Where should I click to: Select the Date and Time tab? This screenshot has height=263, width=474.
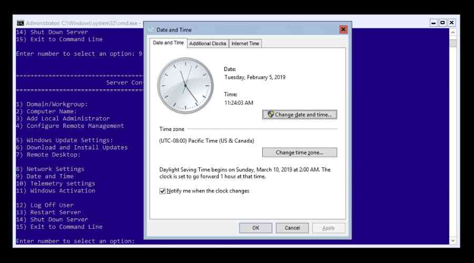coord(169,43)
